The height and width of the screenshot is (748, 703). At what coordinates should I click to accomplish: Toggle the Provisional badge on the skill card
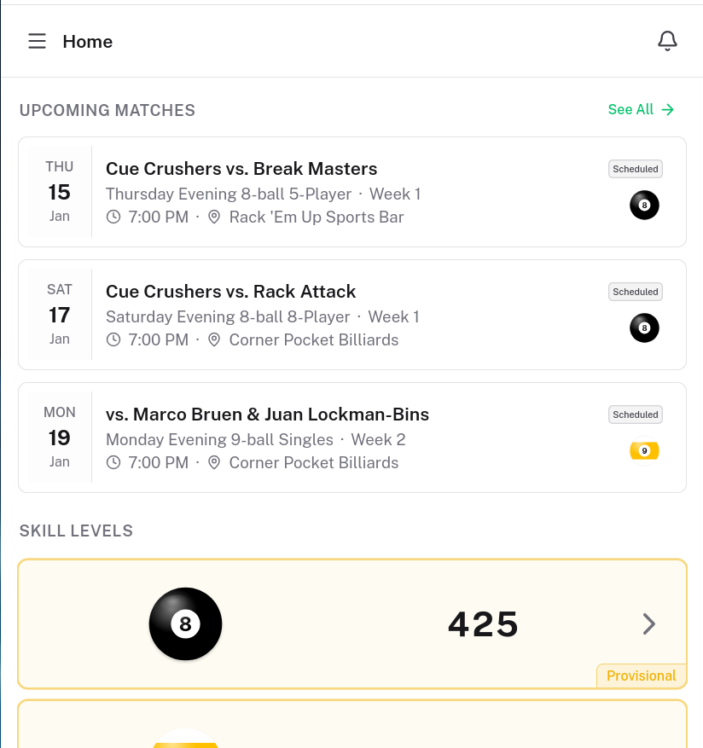click(642, 676)
